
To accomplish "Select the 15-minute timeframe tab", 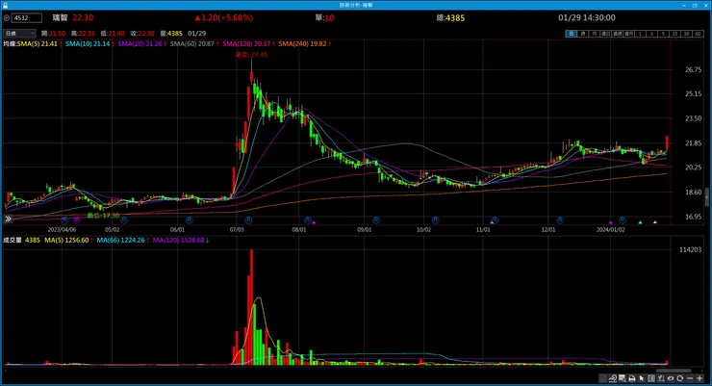I will 674,34.
